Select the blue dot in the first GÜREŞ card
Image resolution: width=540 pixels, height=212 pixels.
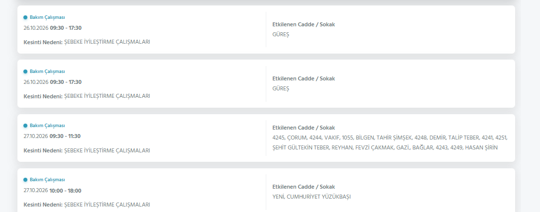pos(25,17)
